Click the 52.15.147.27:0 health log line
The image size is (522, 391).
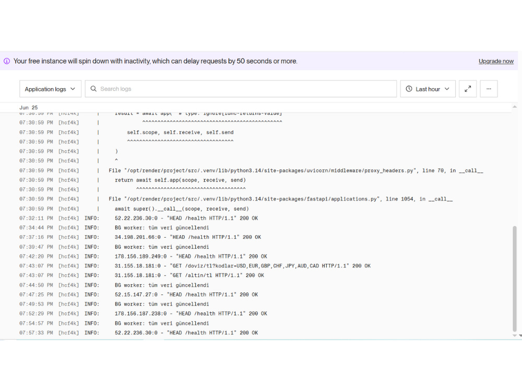138,295
